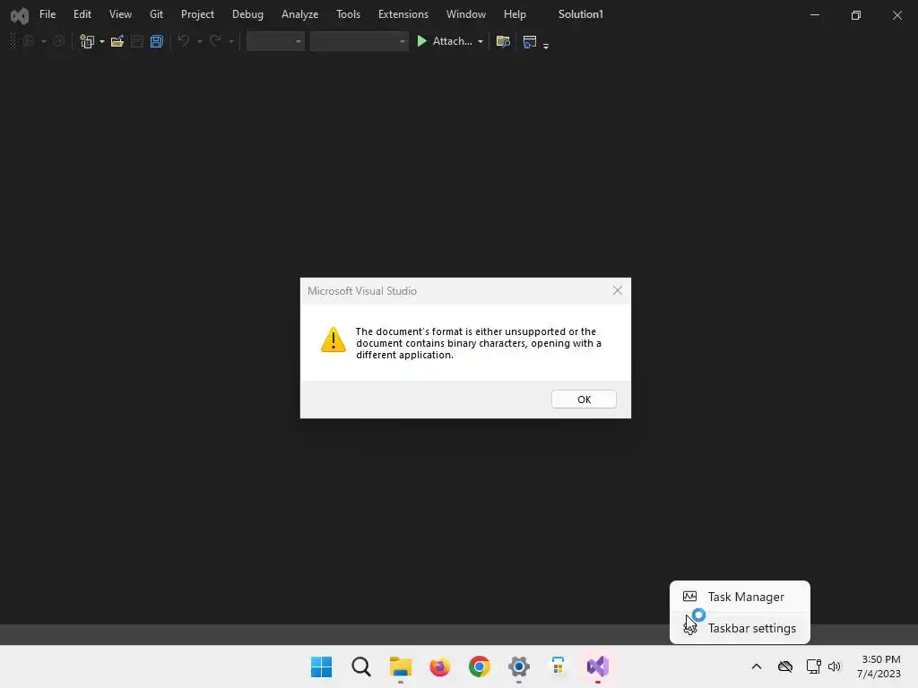Open Settings gear in the taskbar
Screen dimensions: 918x688
point(519,666)
